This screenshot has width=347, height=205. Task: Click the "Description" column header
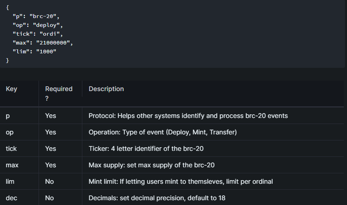pyautogui.click(x=106, y=89)
